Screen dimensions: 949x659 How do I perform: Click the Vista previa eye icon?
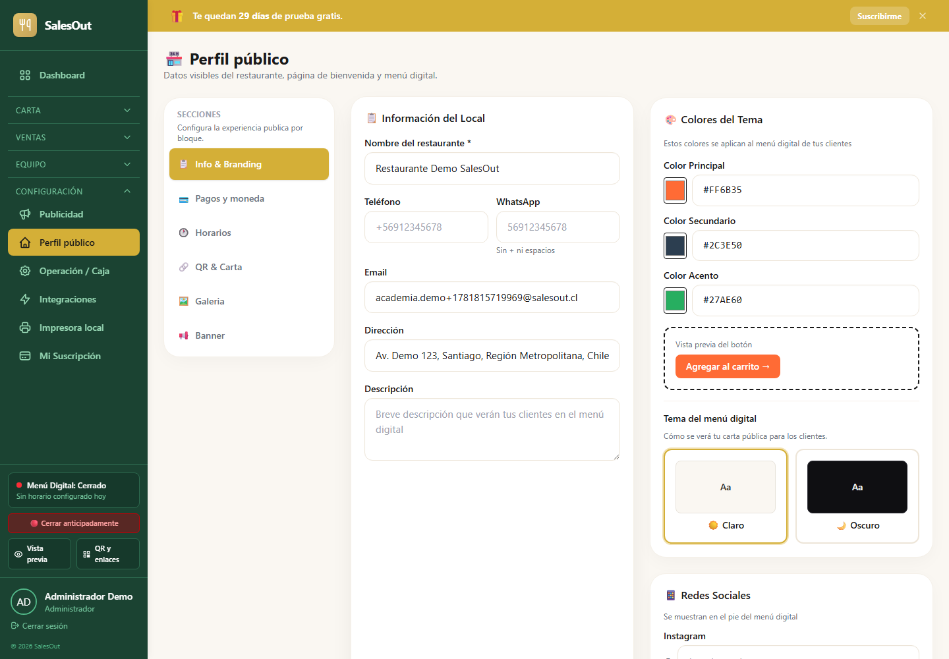(18, 554)
